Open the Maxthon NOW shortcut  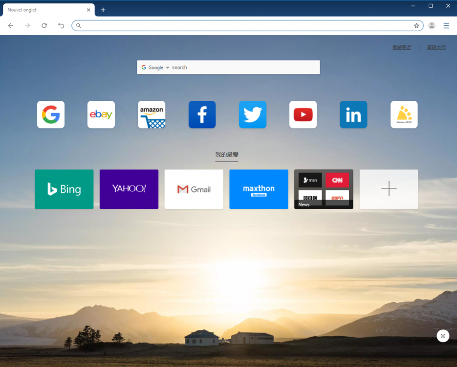404,115
